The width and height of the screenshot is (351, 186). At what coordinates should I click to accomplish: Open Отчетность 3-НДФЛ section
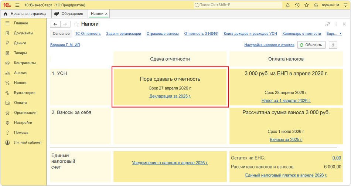point(201,34)
